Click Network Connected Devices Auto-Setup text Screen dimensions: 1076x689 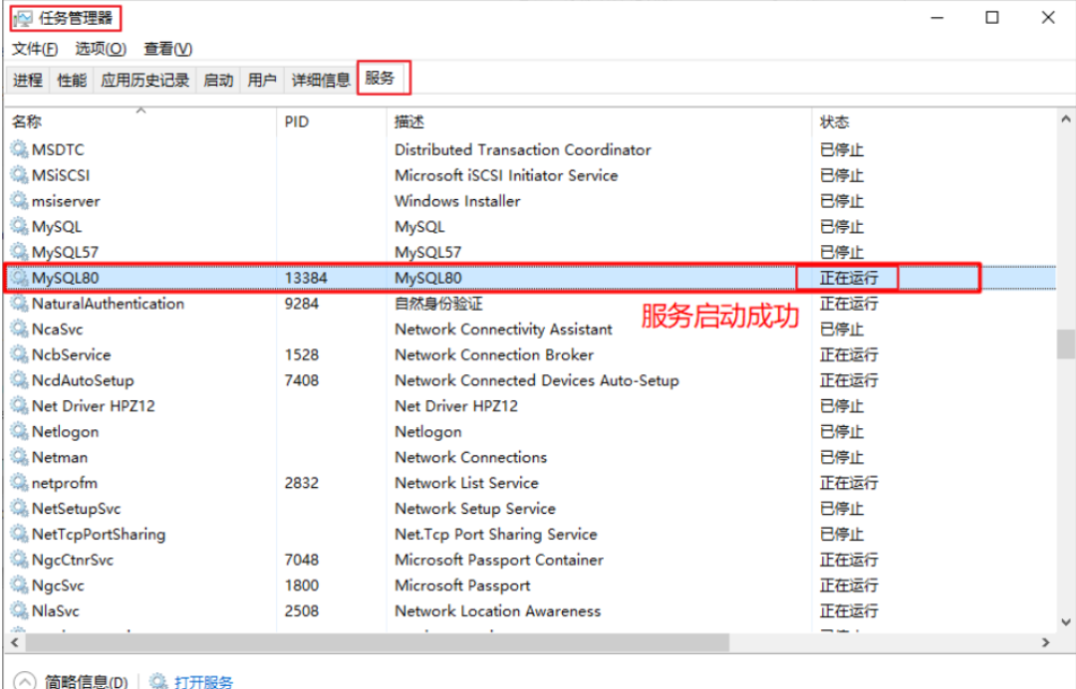coord(537,379)
